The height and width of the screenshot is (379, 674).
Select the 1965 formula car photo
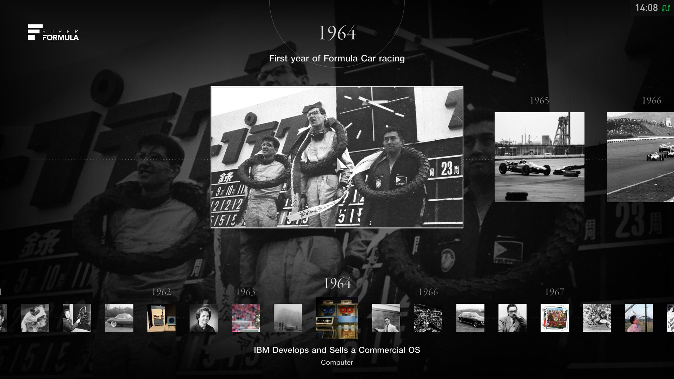pyautogui.click(x=540, y=157)
